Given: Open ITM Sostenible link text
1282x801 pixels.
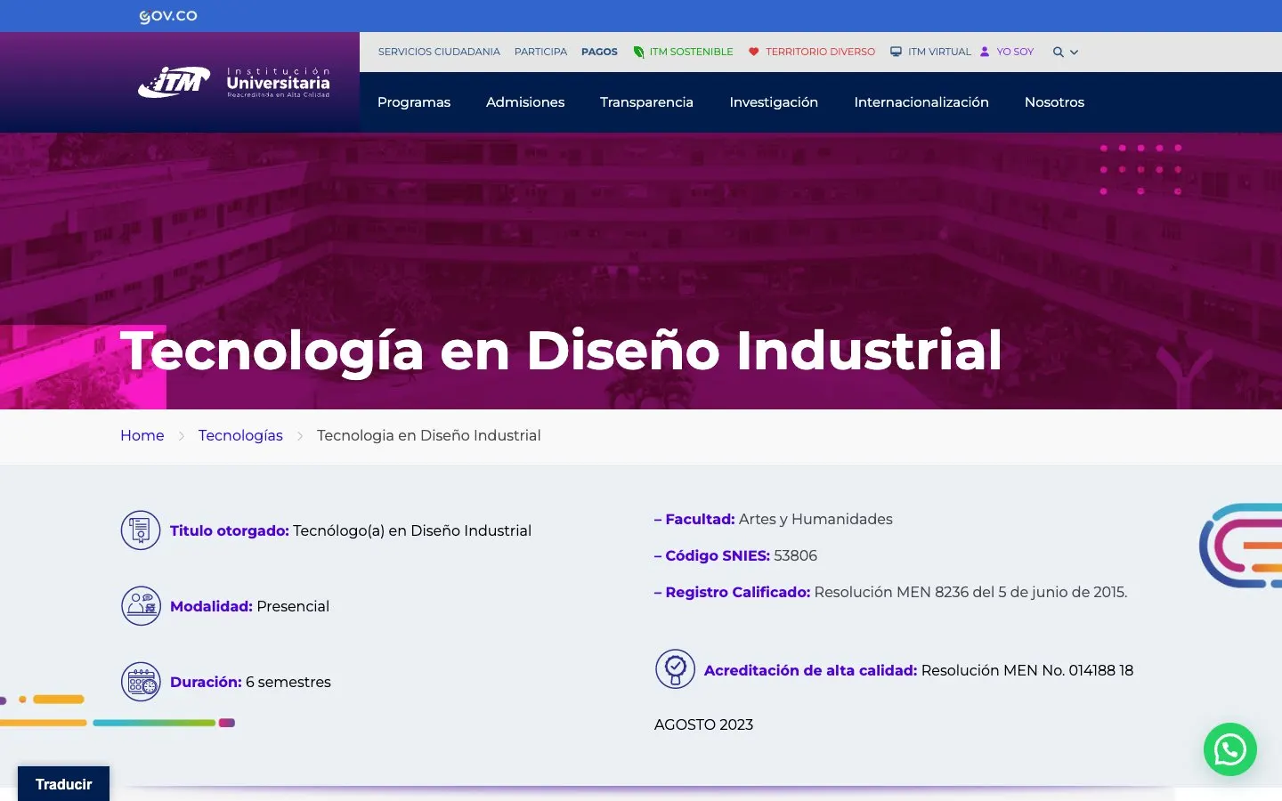Looking at the screenshot, I should 691,52.
